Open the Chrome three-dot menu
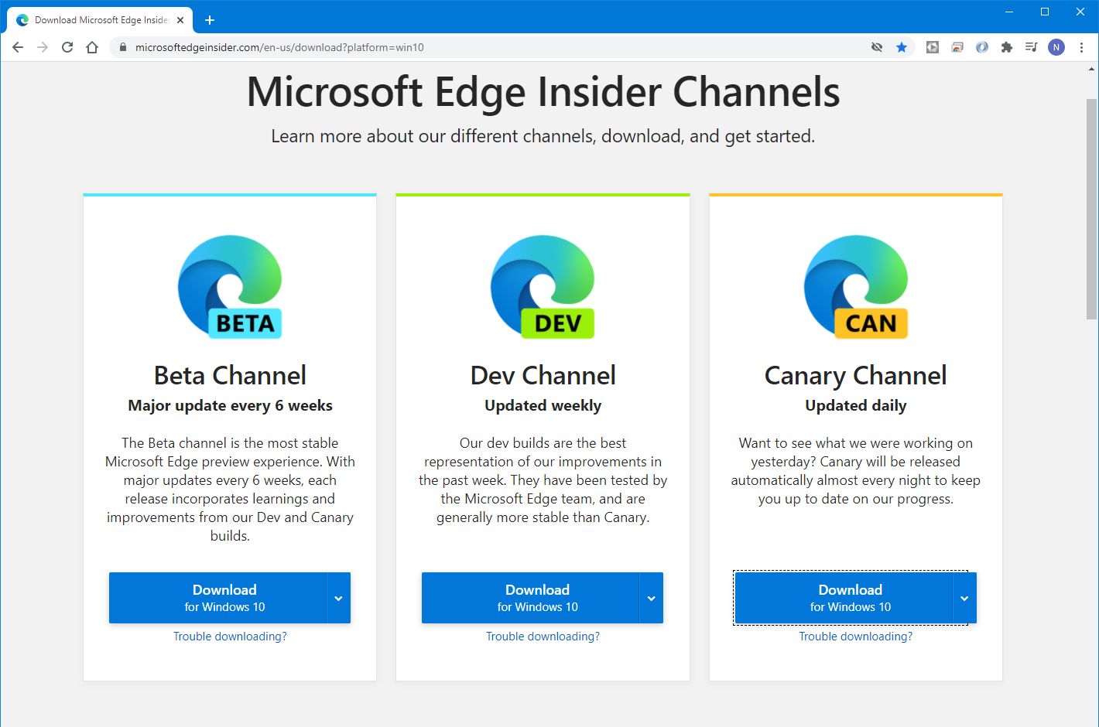Image resolution: width=1099 pixels, height=727 pixels. [1081, 47]
